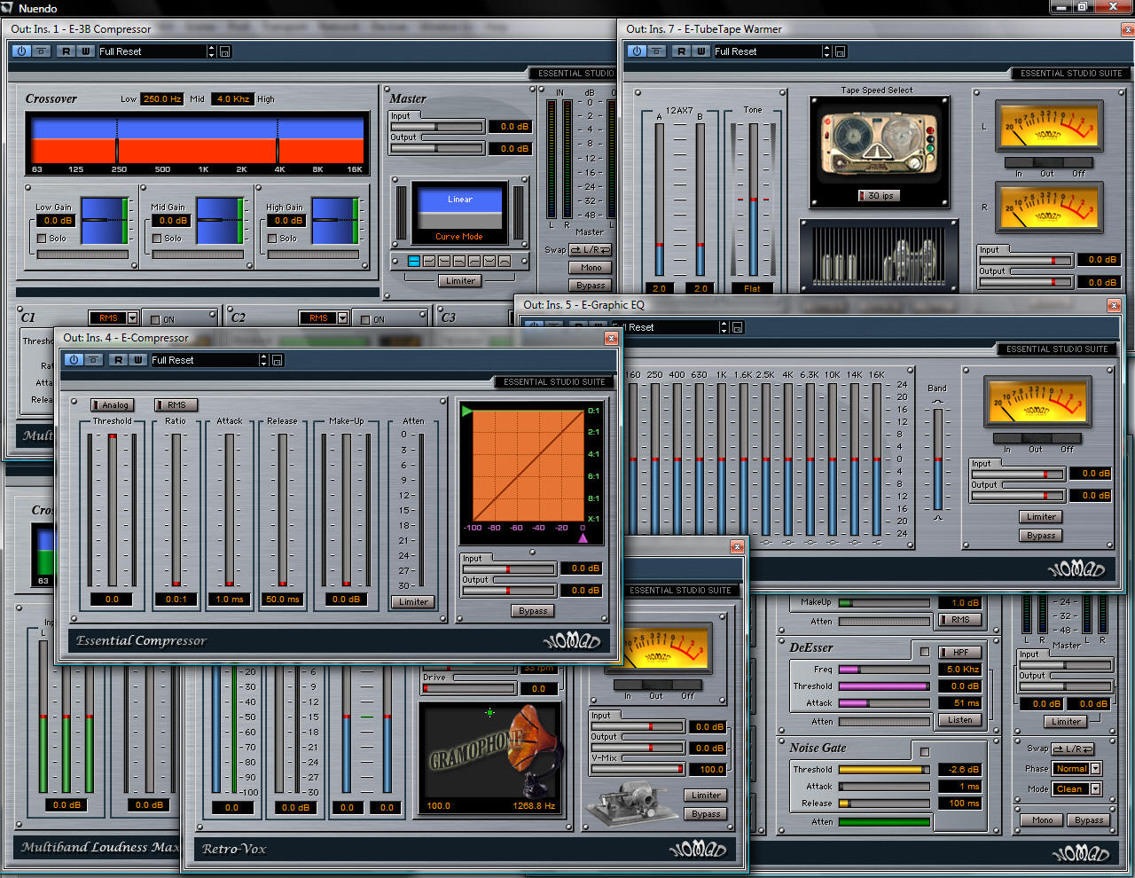Click Bypass button in E-Compressor

pos(533,610)
